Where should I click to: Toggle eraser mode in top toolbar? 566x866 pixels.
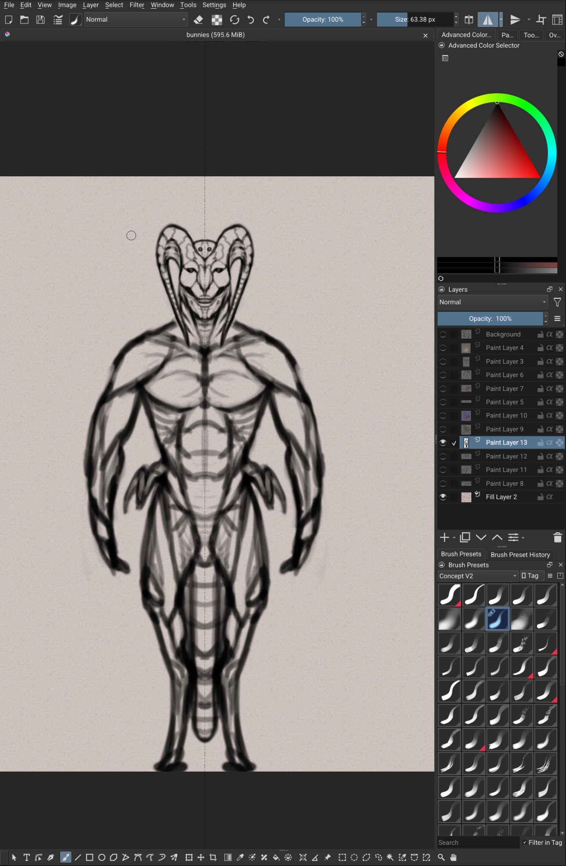pos(198,19)
